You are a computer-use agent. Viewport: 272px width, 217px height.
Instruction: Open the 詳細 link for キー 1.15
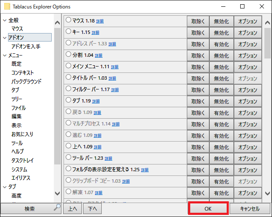[95, 33]
